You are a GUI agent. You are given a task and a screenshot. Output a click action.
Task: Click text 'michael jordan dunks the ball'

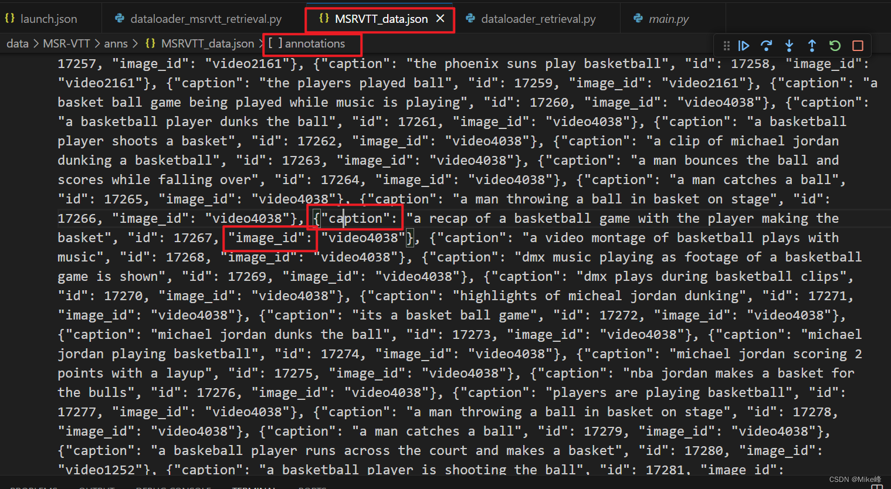[270, 334]
